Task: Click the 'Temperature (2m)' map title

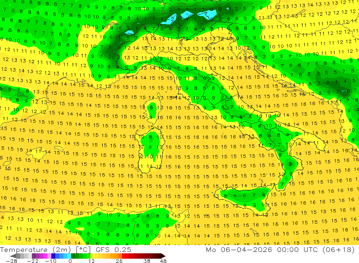Action: click(36, 250)
